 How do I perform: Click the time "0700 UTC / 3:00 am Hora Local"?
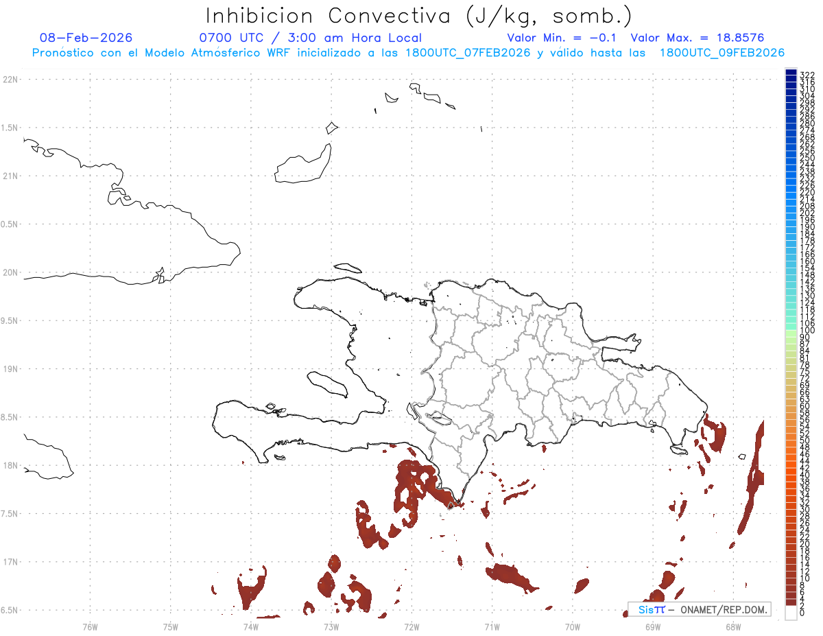(310, 38)
